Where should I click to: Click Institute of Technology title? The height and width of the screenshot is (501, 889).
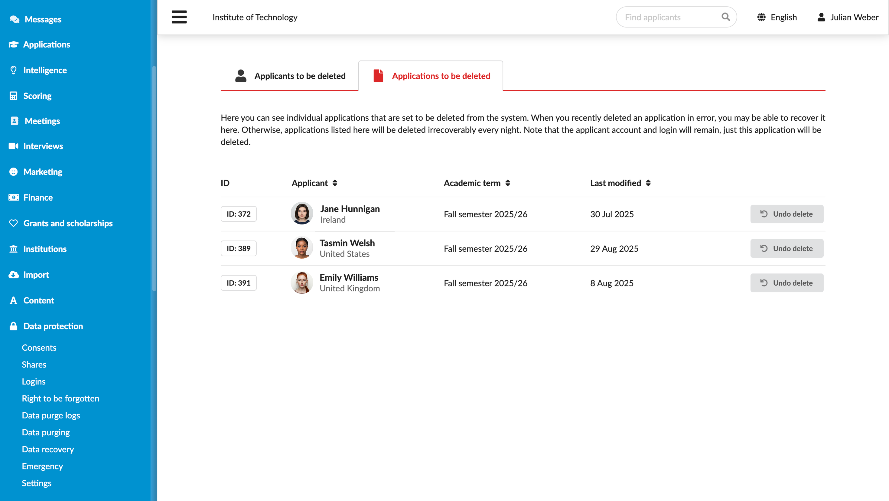click(x=255, y=17)
